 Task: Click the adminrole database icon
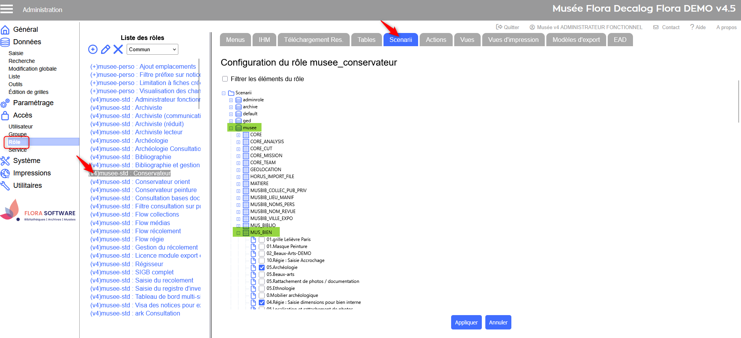click(x=239, y=100)
